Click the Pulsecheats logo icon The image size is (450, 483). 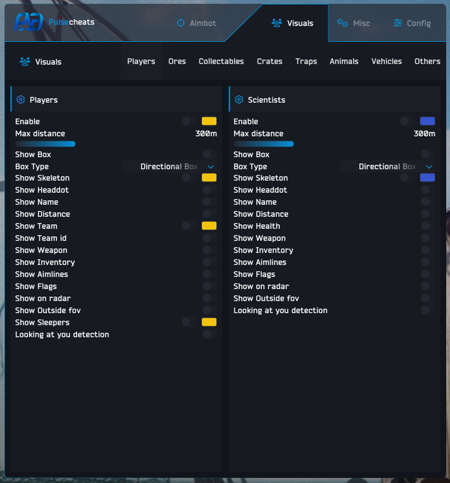coord(28,22)
